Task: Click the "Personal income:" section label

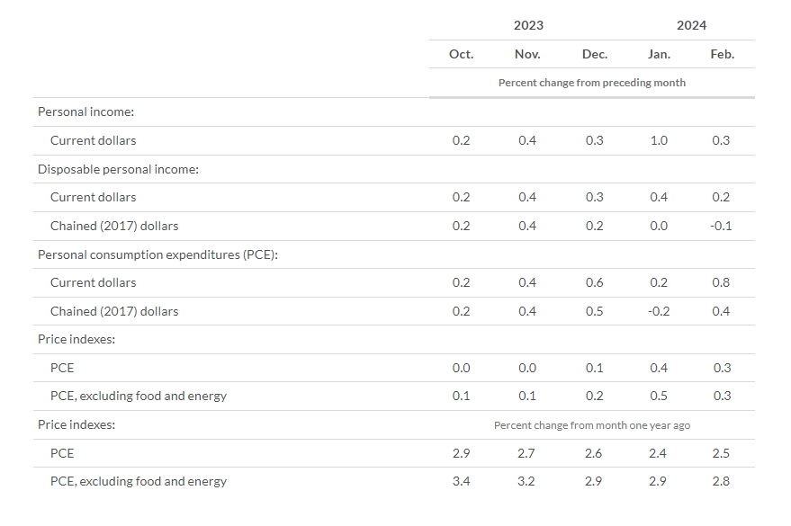Action: point(86,111)
